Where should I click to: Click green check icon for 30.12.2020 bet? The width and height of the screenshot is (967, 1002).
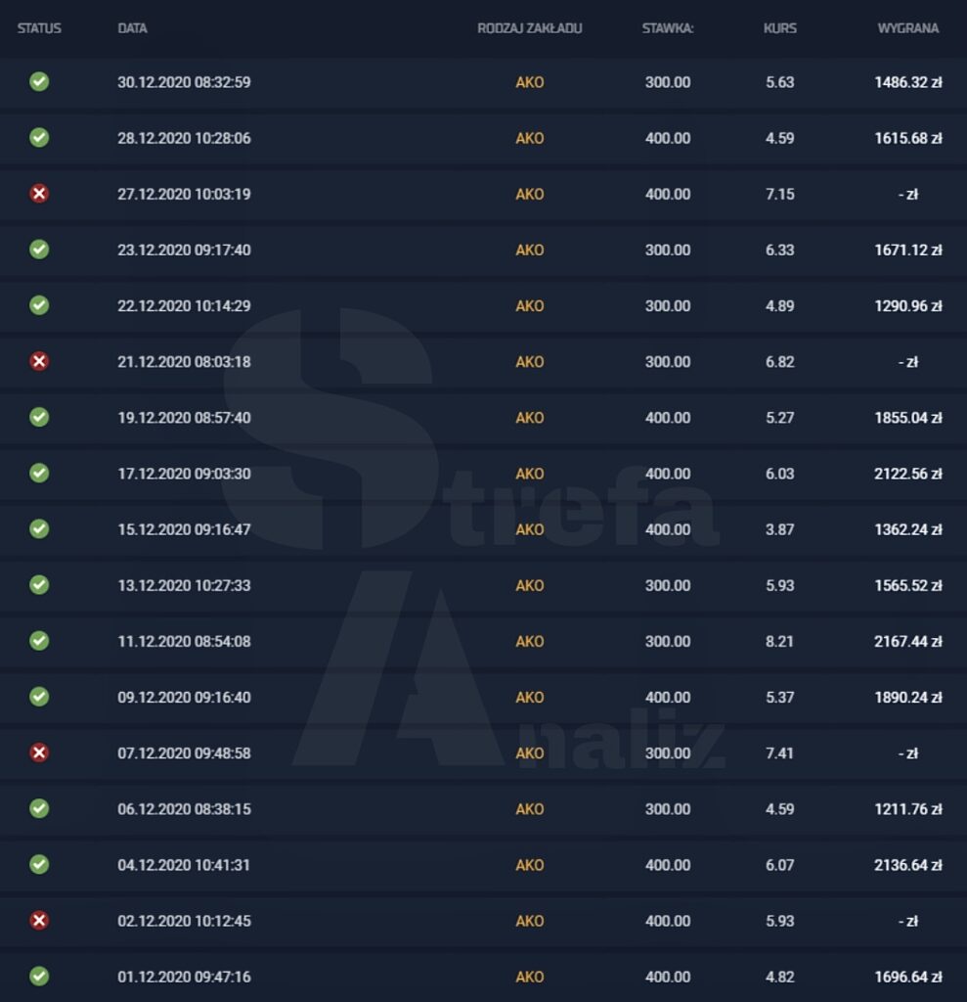[x=39, y=82]
